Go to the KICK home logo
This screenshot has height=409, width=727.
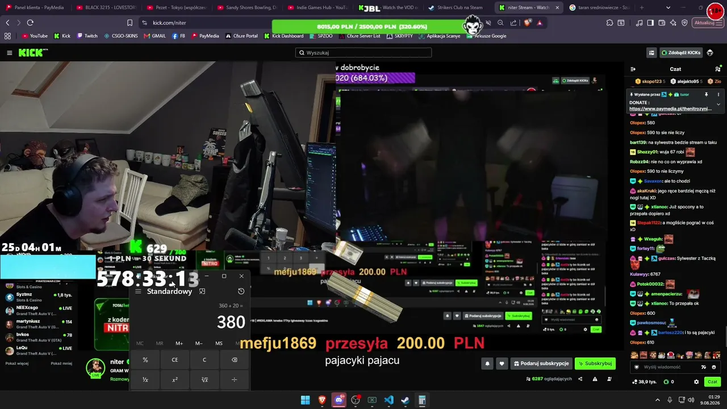click(33, 53)
